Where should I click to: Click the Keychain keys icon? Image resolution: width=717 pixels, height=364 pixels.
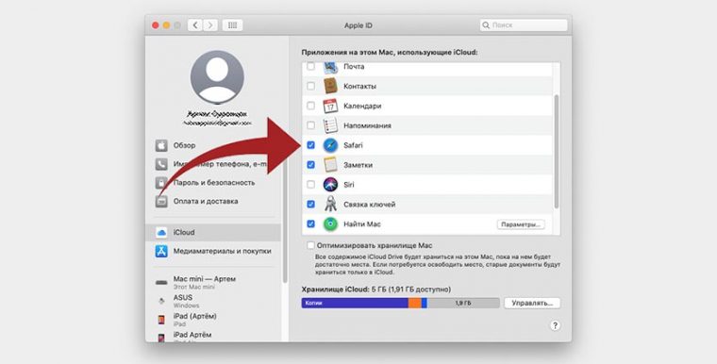330,205
